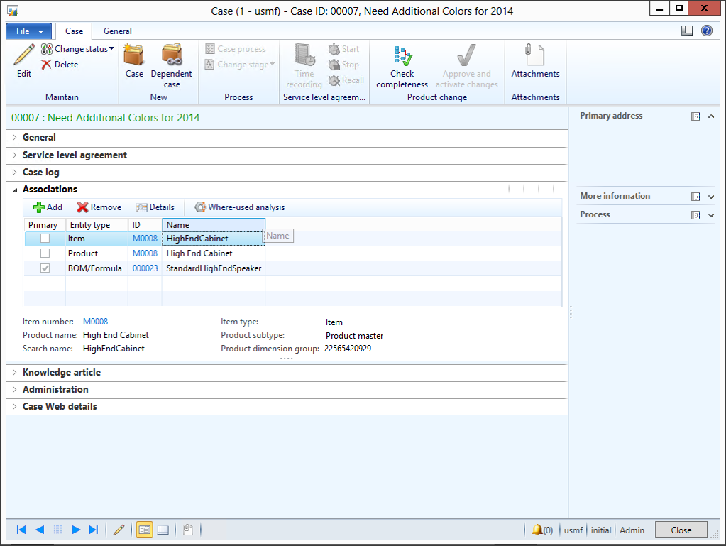Switch to the General ribbon tab
726x546 pixels.
117,31
